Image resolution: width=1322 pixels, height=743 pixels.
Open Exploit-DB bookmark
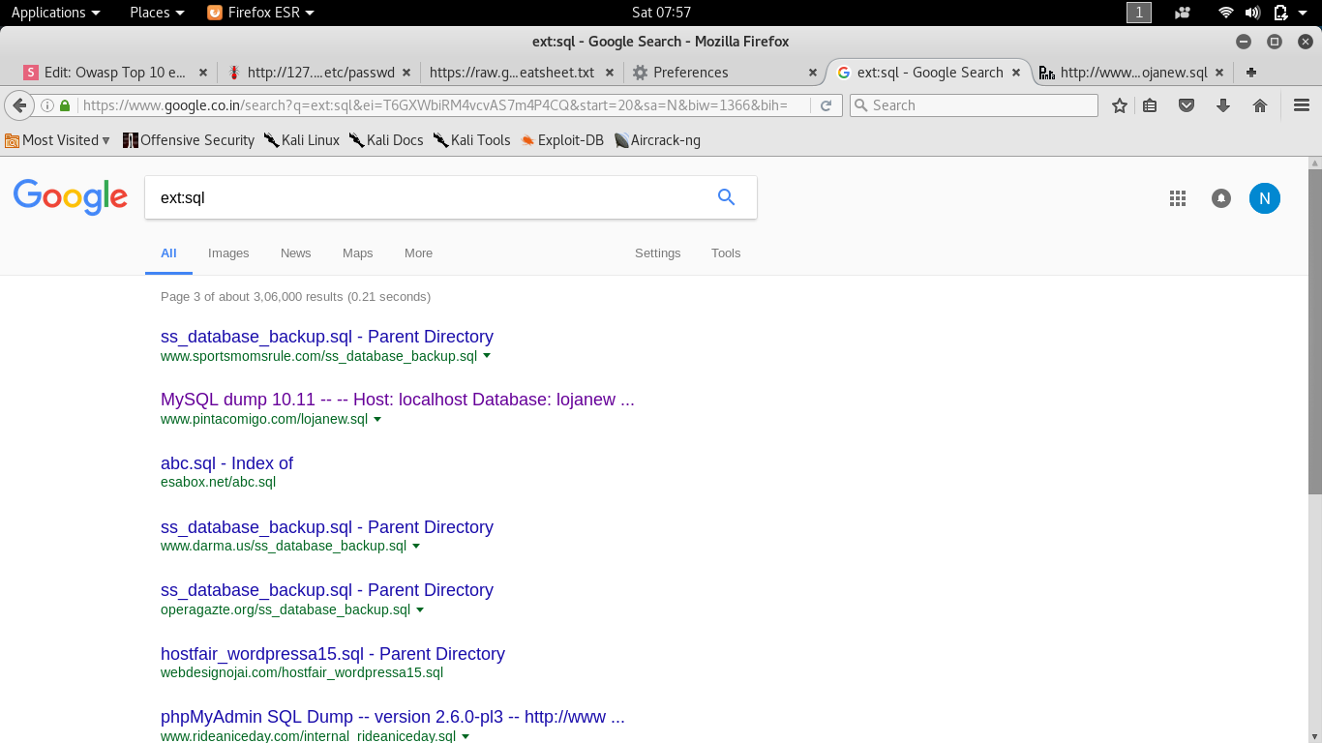click(562, 140)
